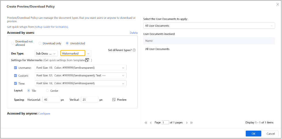Click the Set different types icon
This screenshot has width=282, height=139.
coord(134,50)
